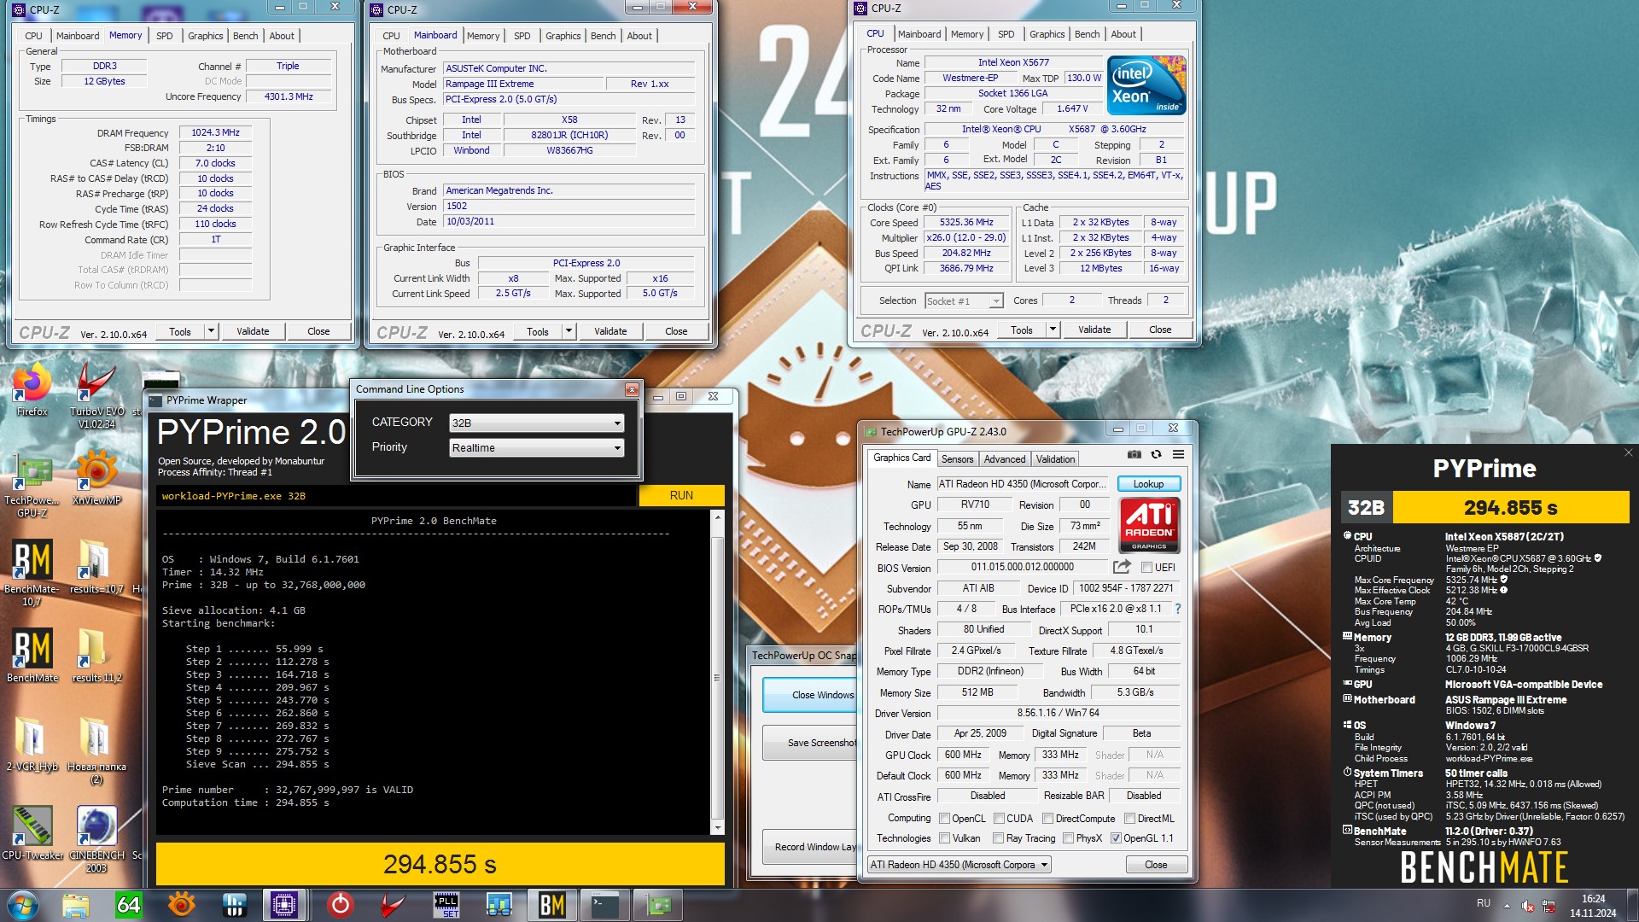Open 2-VCR_Hyb desktop folder

point(32,744)
